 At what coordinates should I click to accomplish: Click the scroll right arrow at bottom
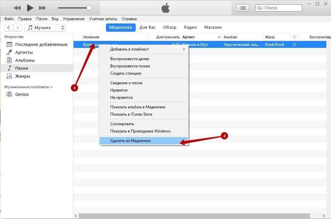pyautogui.click(x=324, y=216)
